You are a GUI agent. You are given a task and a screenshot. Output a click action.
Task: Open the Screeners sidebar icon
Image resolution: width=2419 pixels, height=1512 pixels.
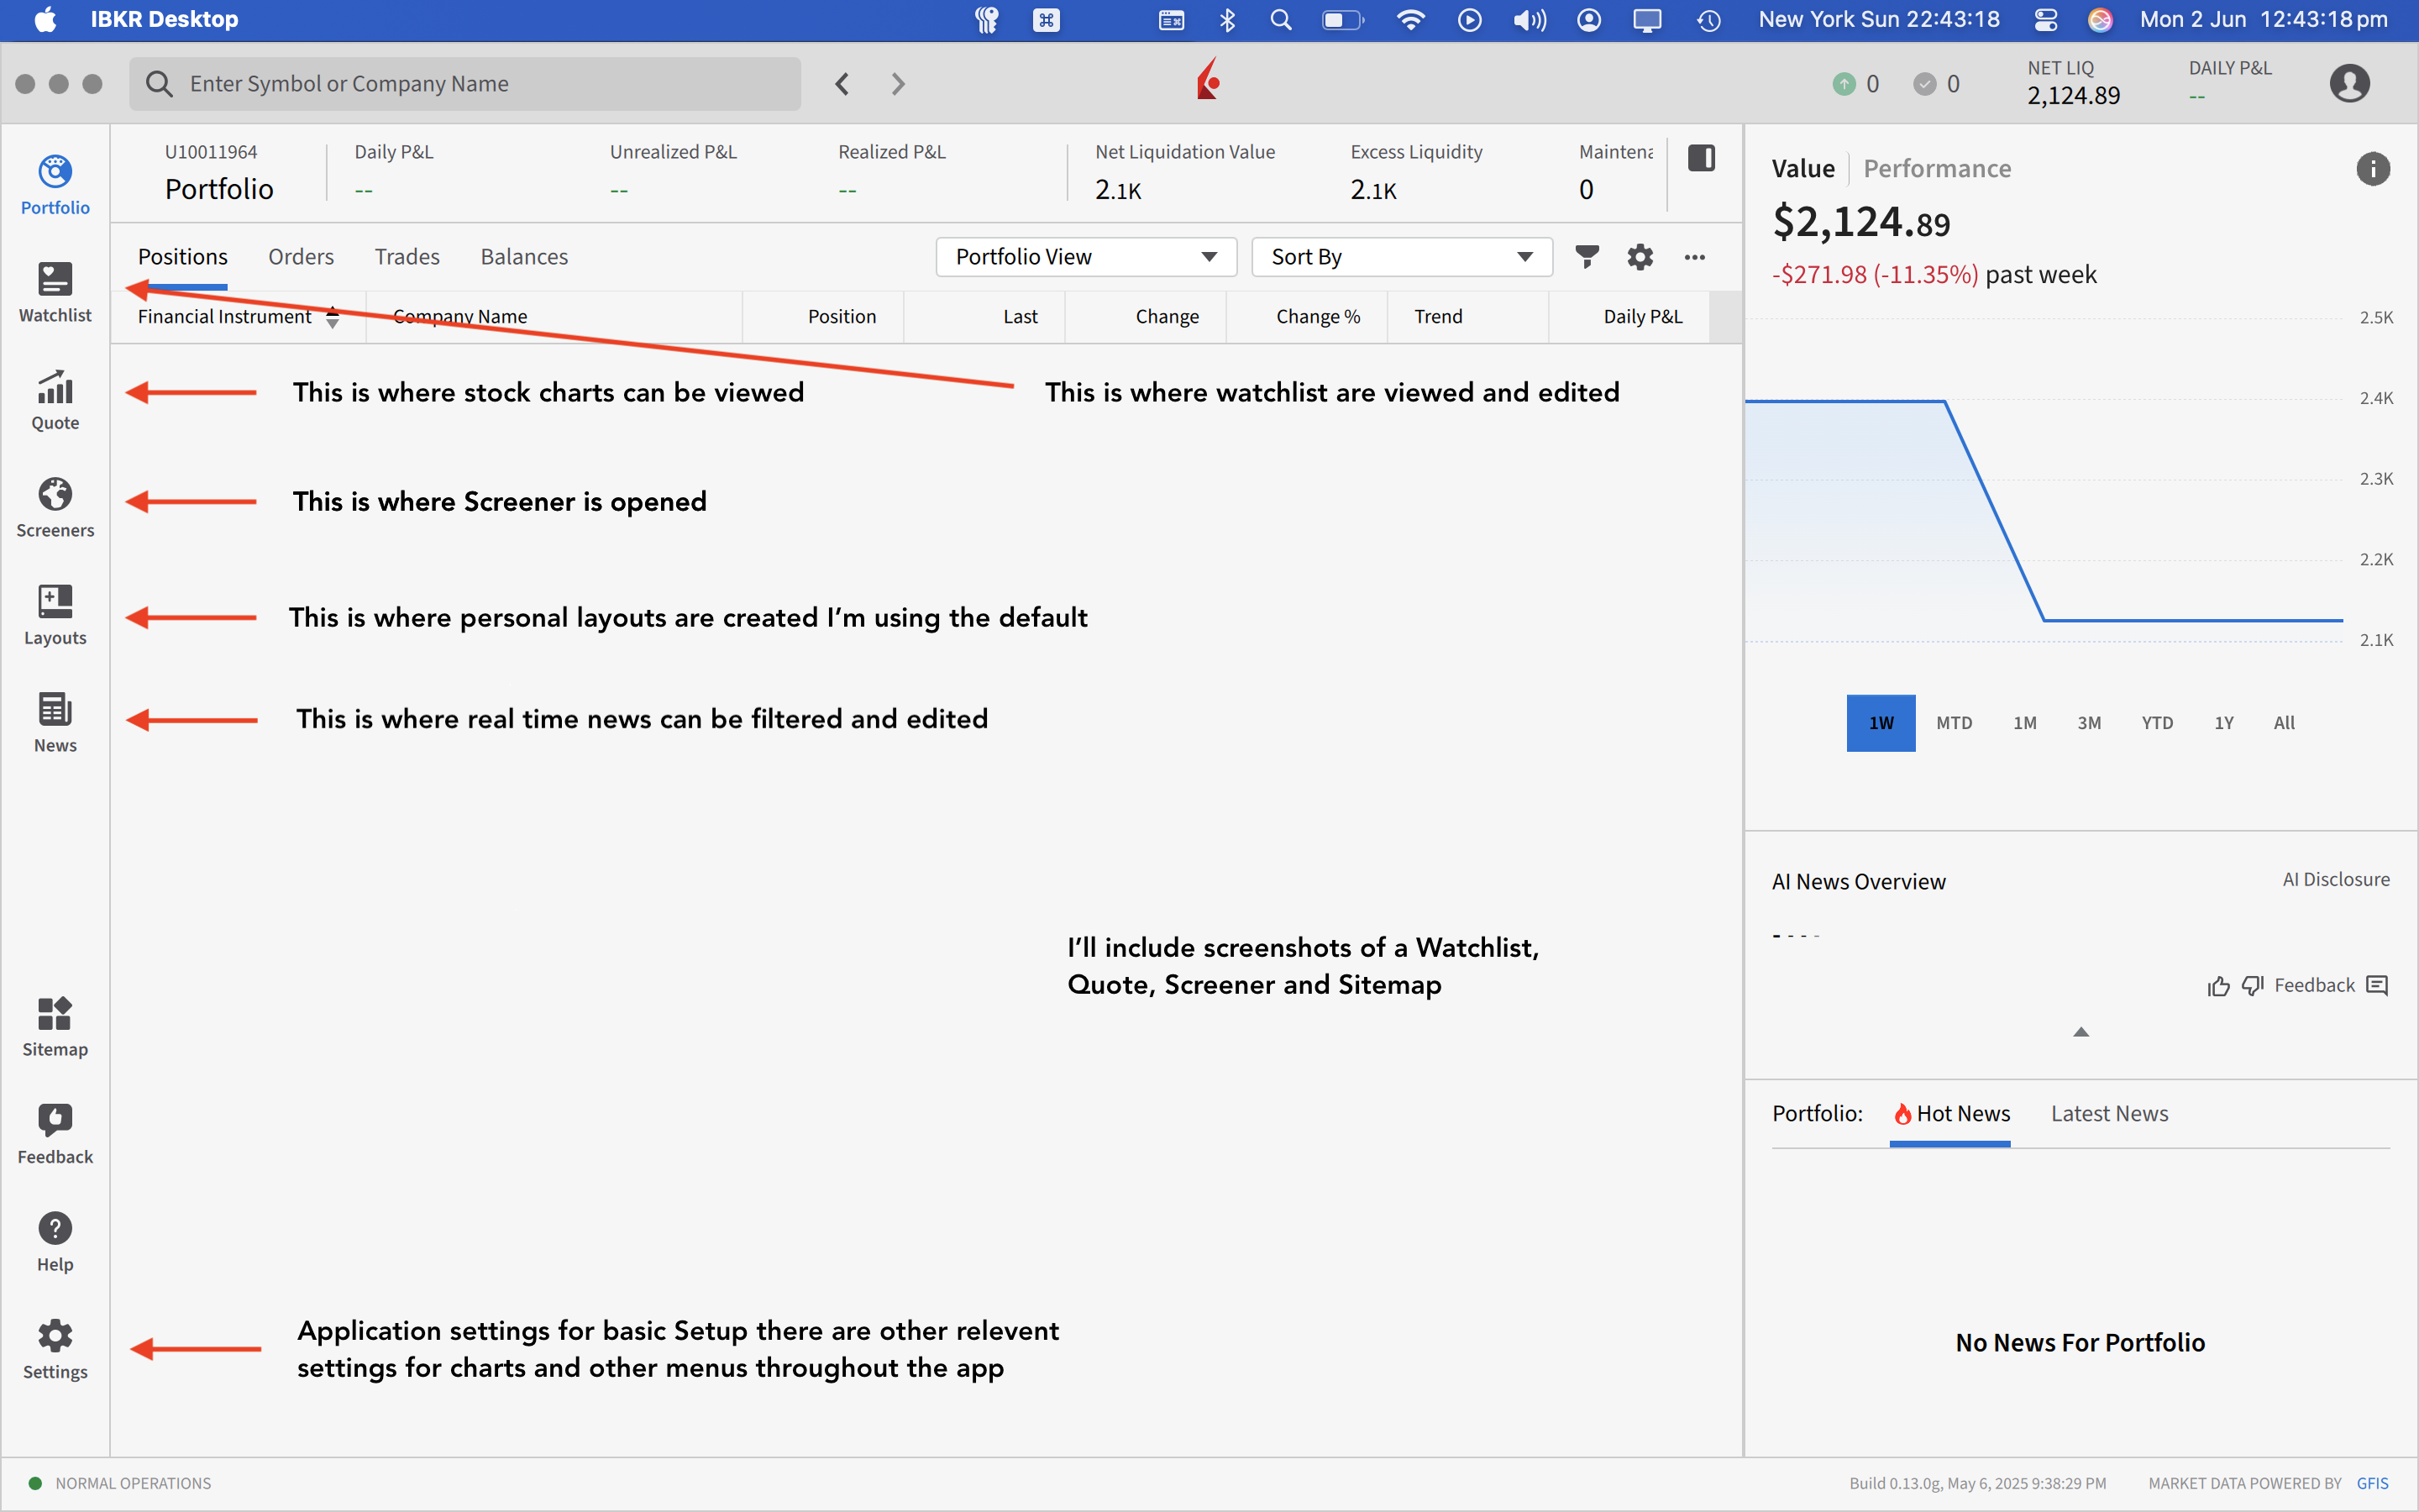coord(55,508)
